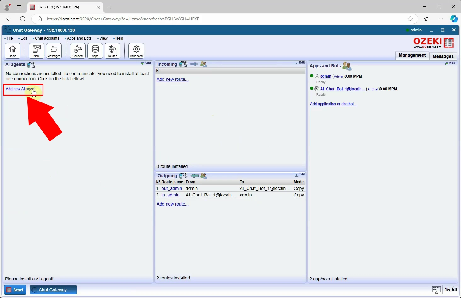Click the Mode column header in Outgoing

tap(299, 182)
